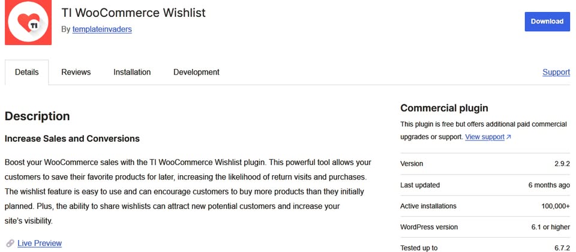Open the templateinvaders author link
Image resolution: width=576 pixels, height=252 pixels.
tap(102, 29)
